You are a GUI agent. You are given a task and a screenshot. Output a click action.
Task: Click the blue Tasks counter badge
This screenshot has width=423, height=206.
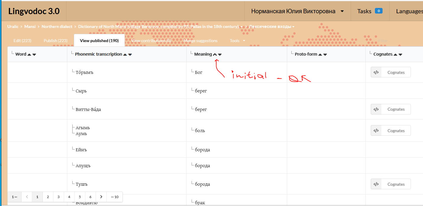pos(378,11)
